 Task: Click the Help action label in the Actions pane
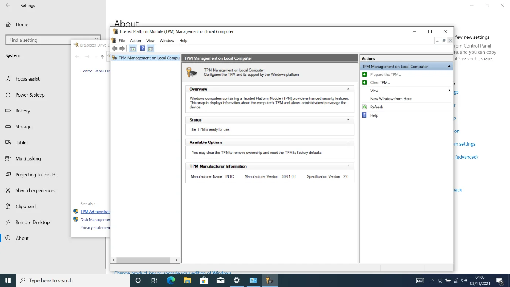(x=374, y=115)
